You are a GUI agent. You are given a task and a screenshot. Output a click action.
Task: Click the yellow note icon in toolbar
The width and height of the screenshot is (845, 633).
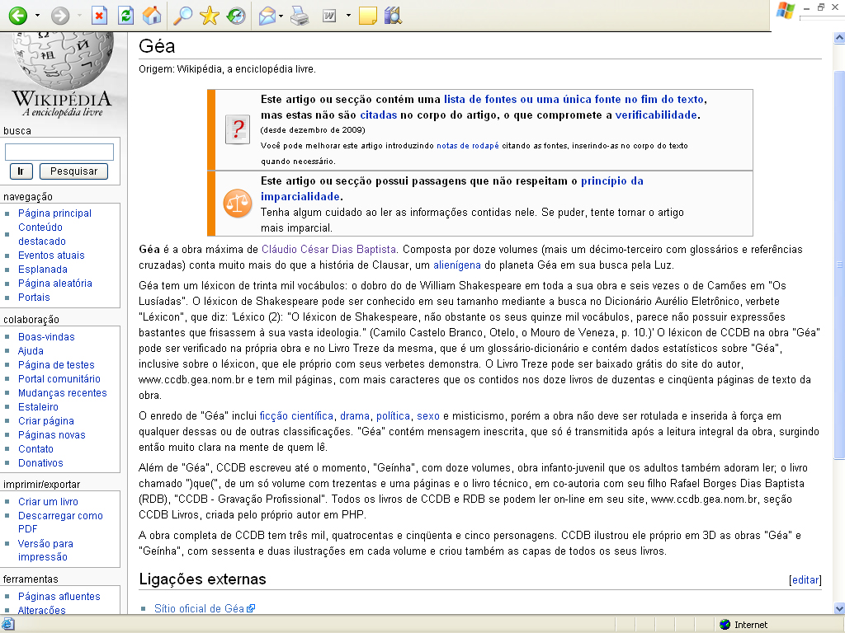tap(368, 16)
